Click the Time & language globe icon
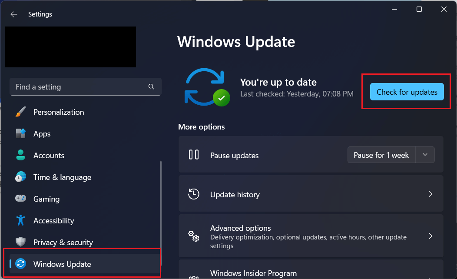This screenshot has width=457, height=279. click(x=20, y=177)
